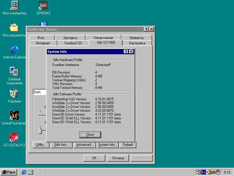Viewport: 234px width, 176px height.
Task: Click the FxMemMap version 4.10.01.0015
Action: click(x=104, y=99)
